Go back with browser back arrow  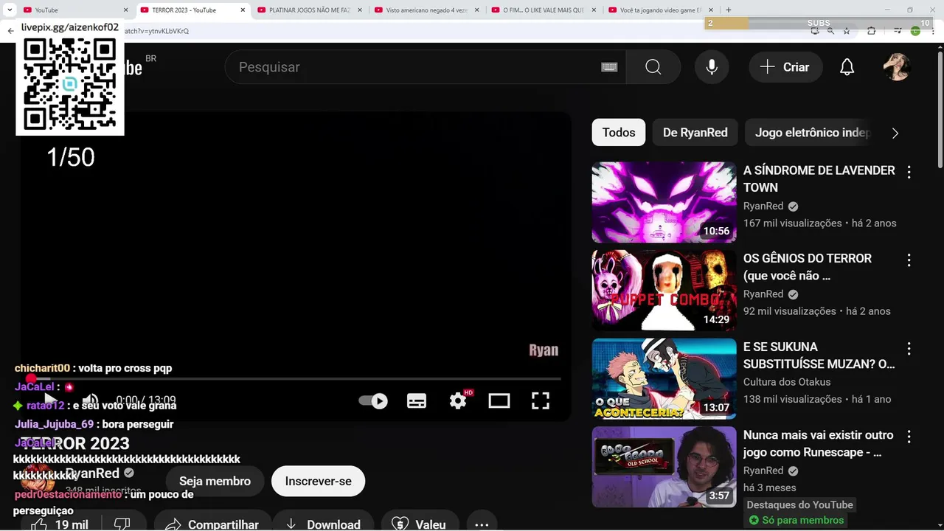[10, 31]
